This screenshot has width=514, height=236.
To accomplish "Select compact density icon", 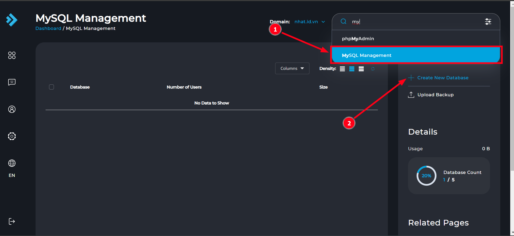I will click(342, 69).
